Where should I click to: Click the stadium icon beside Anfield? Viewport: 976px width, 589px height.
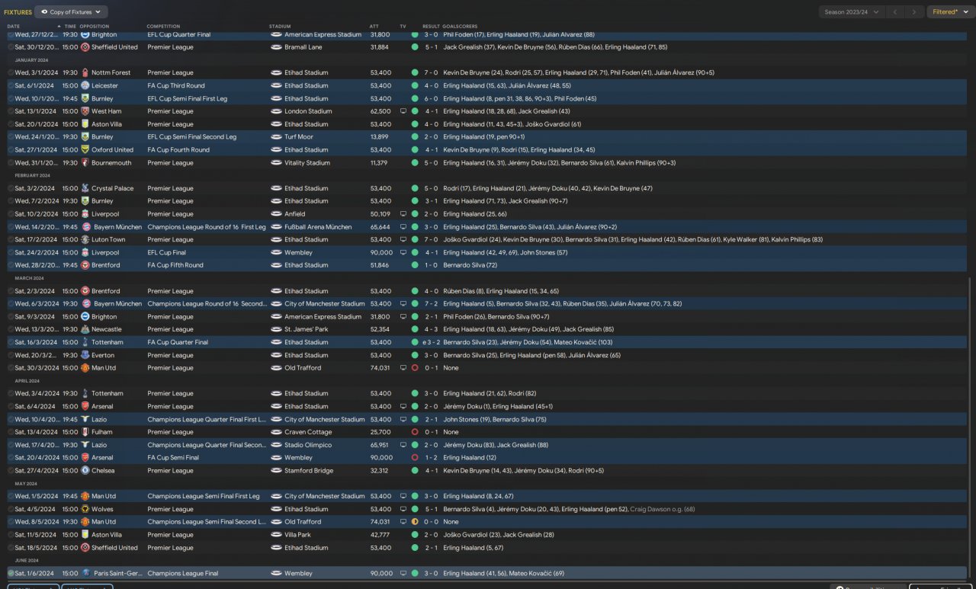276,214
